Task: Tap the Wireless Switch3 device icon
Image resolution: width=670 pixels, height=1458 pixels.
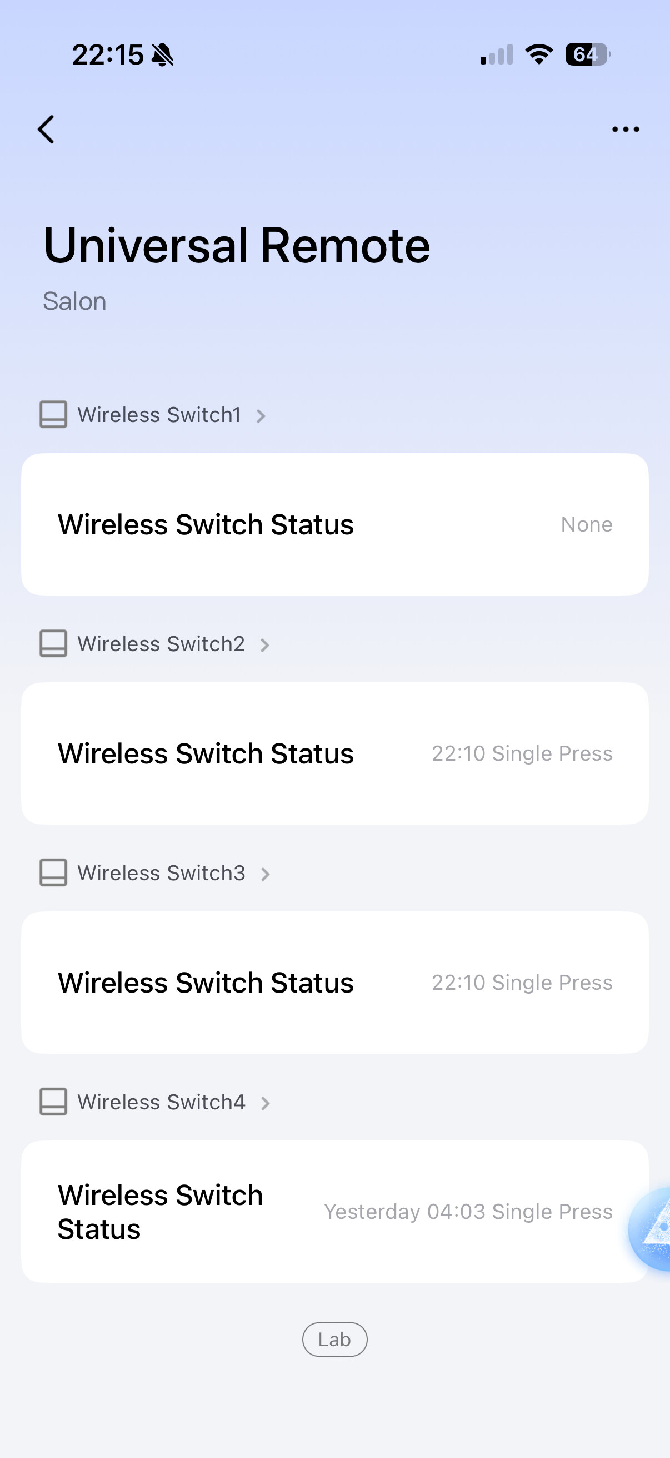Action: click(x=53, y=873)
